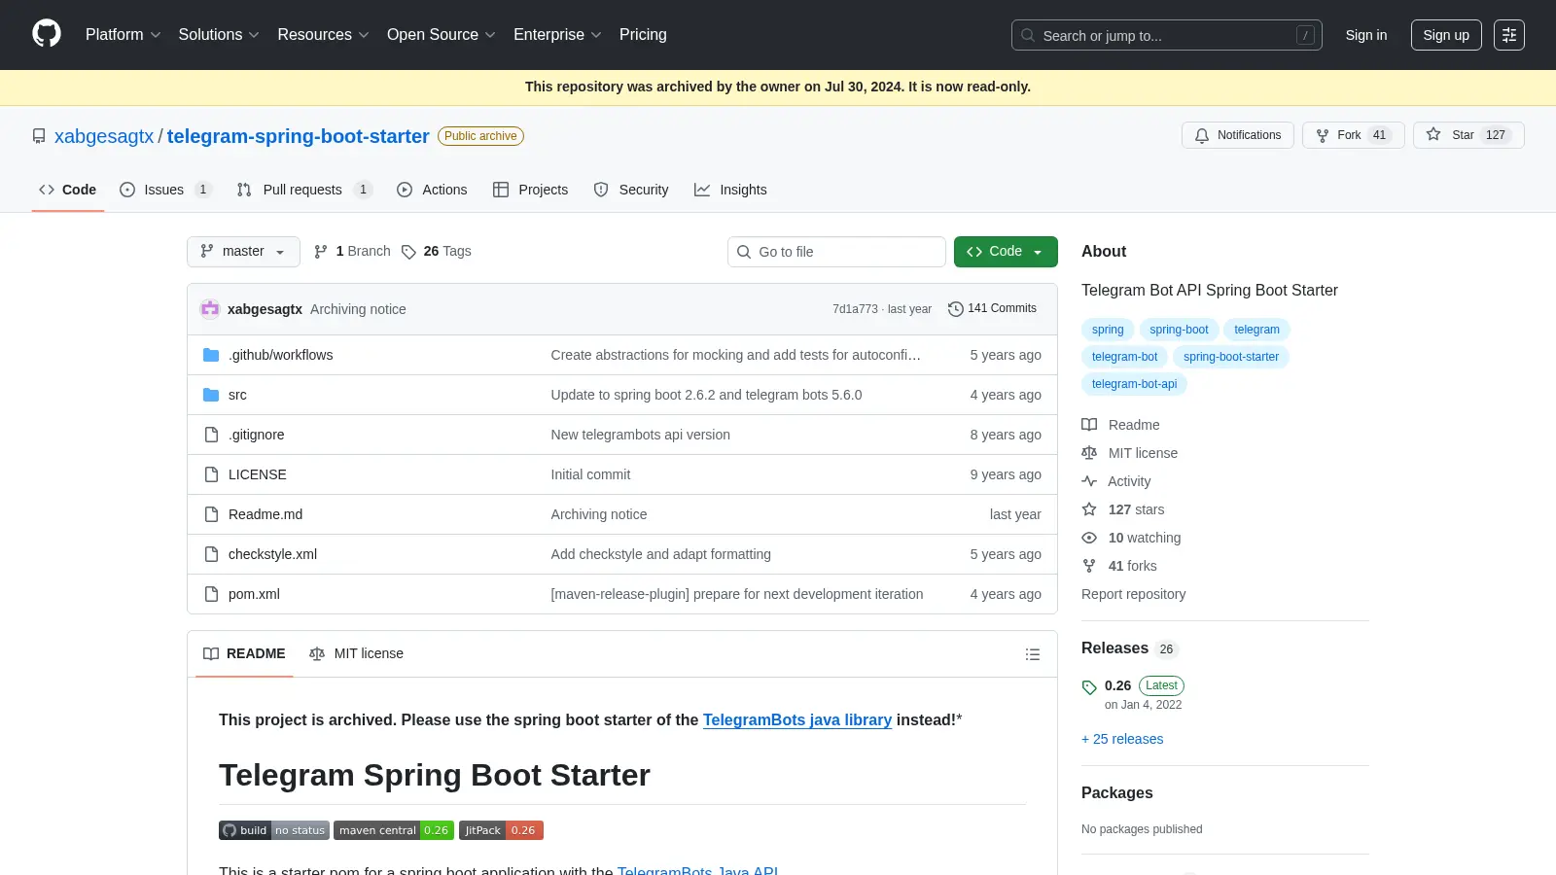Switch to the Issues tab
The height and width of the screenshot is (875, 1556).
(165, 190)
